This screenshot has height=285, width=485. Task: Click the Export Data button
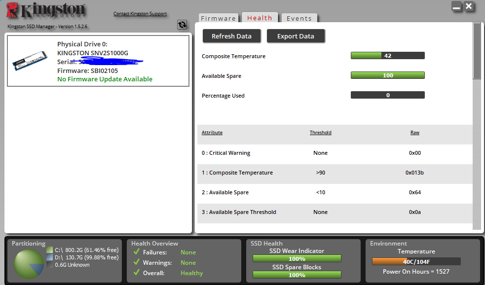[x=296, y=36]
